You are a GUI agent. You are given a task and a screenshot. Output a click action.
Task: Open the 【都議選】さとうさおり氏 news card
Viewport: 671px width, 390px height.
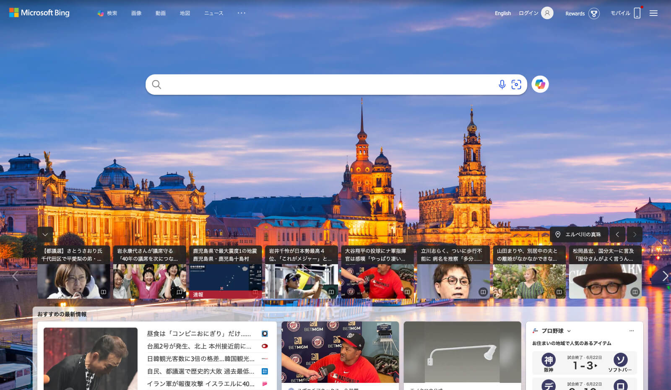tap(74, 272)
